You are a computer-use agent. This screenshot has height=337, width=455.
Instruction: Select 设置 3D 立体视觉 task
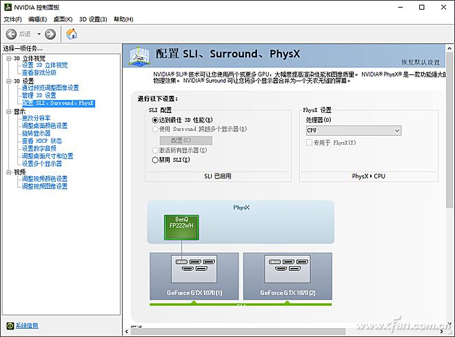point(45,65)
